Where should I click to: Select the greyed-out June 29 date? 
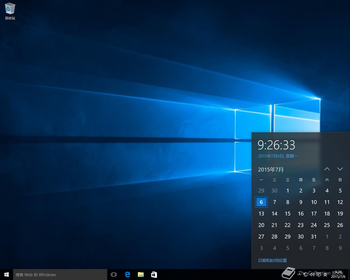point(261,191)
